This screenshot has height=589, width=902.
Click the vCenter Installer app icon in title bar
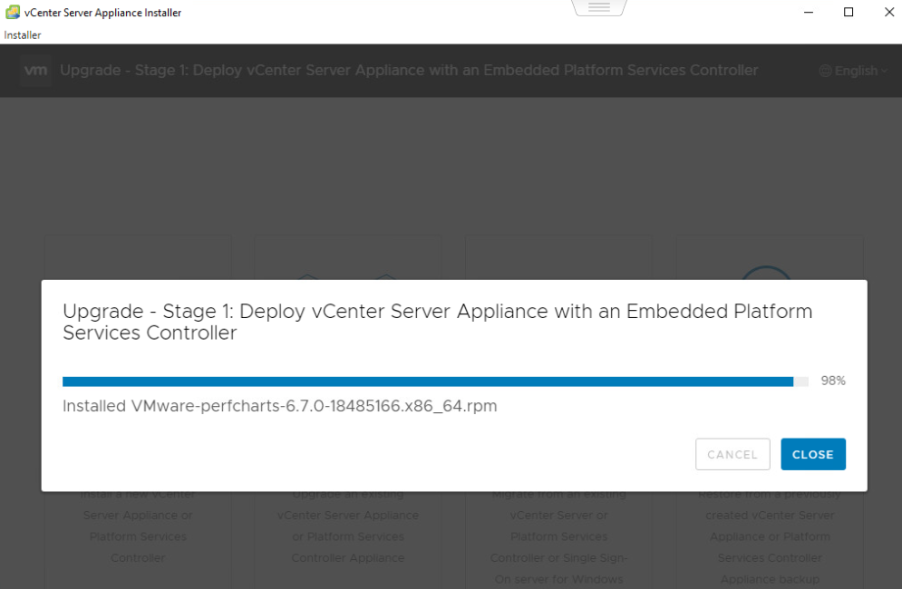(13, 12)
